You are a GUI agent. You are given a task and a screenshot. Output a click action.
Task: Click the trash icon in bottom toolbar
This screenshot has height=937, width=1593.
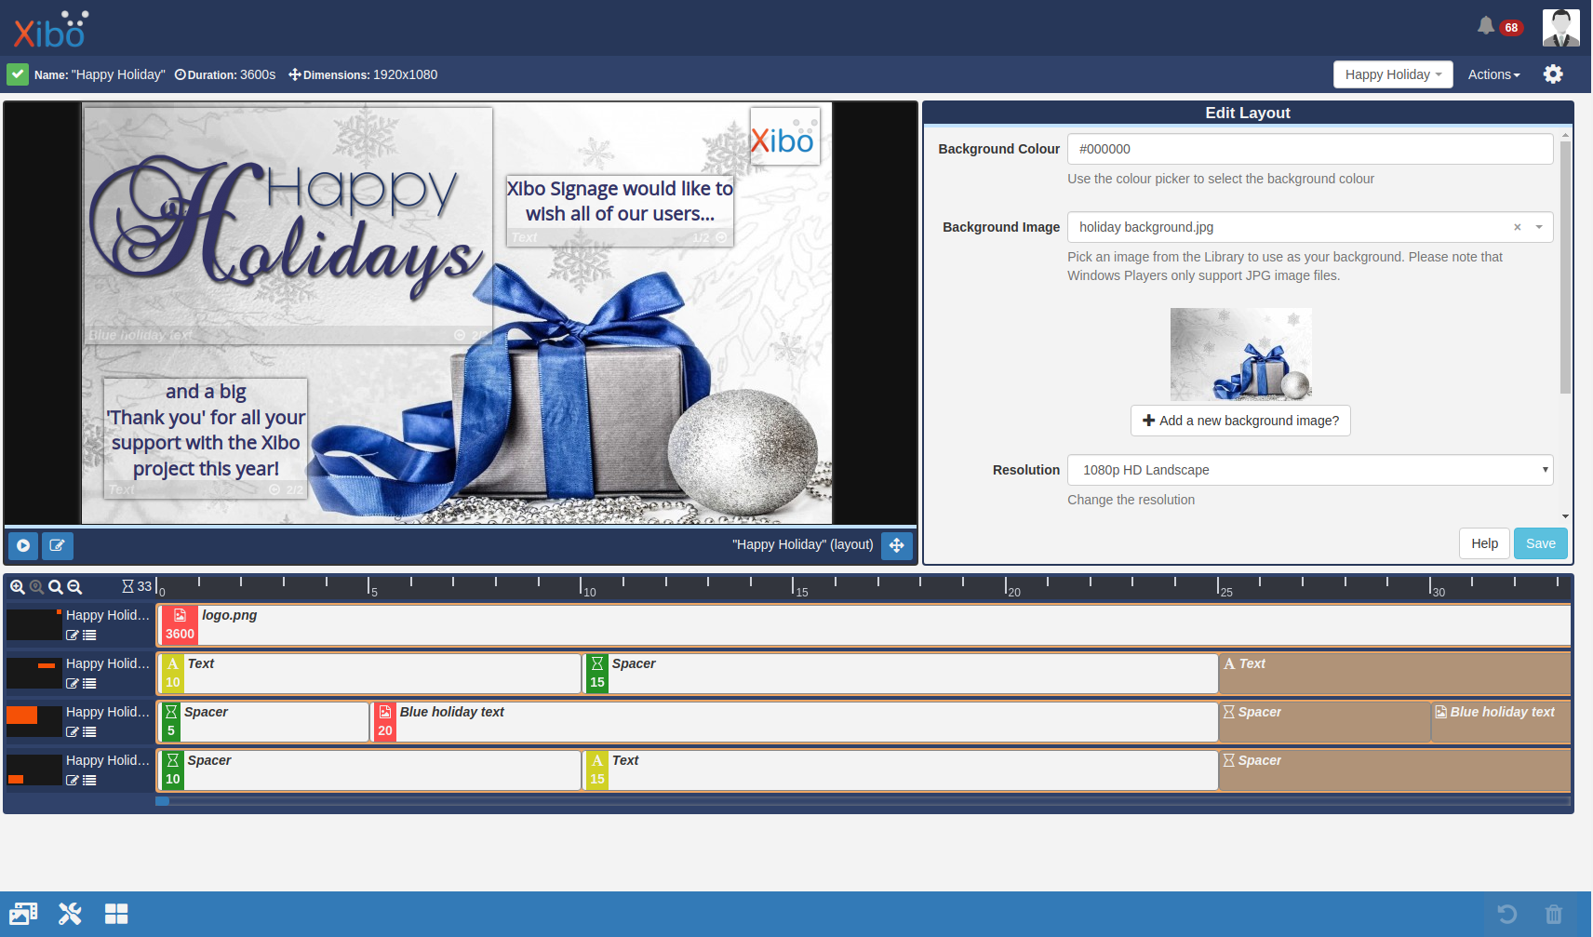point(1553,914)
